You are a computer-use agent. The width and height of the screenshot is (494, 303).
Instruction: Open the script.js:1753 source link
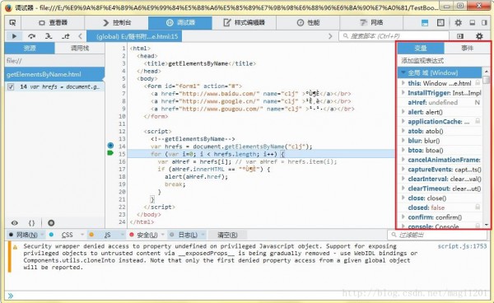pos(462,246)
